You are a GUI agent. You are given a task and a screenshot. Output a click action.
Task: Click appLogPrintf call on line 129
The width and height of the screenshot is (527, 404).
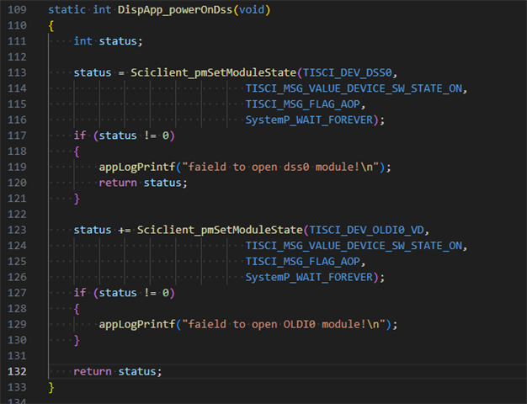click(x=137, y=324)
